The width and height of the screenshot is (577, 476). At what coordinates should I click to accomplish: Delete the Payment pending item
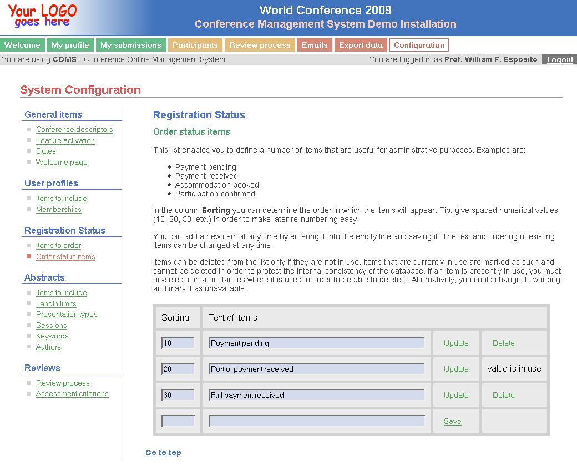click(503, 343)
